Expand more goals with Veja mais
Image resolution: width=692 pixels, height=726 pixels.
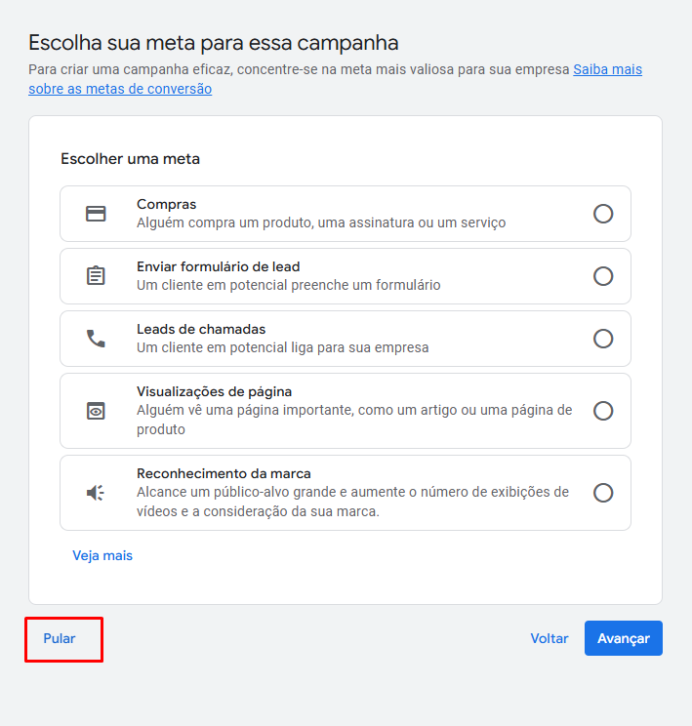102,555
